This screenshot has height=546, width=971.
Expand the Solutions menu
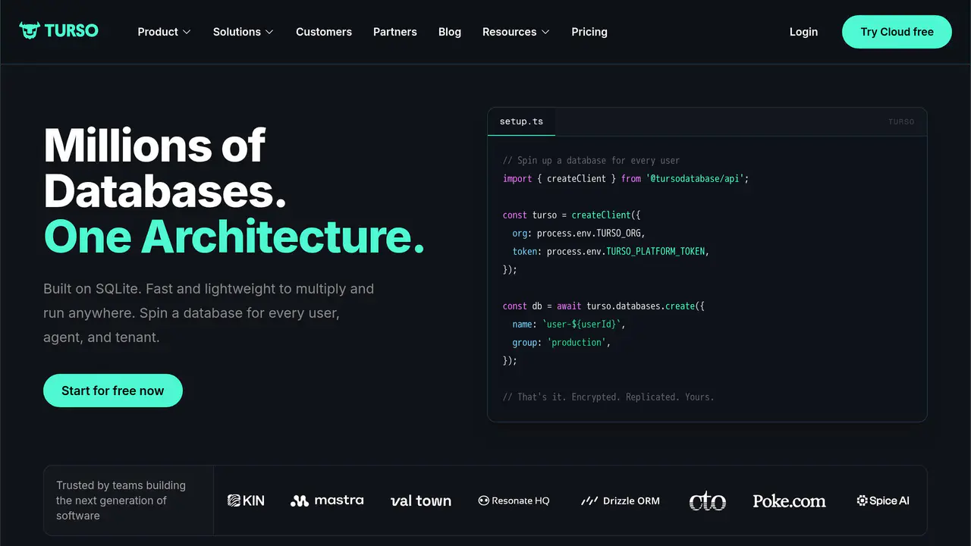click(x=244, y=32)
